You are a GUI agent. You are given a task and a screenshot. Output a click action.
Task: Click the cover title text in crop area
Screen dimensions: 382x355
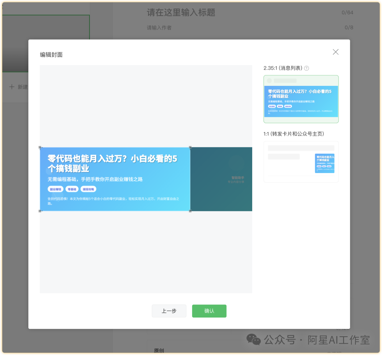tap(112, 163)
